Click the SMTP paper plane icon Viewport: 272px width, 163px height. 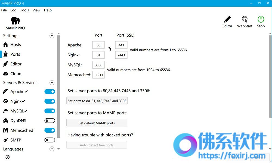click(5, 140)
